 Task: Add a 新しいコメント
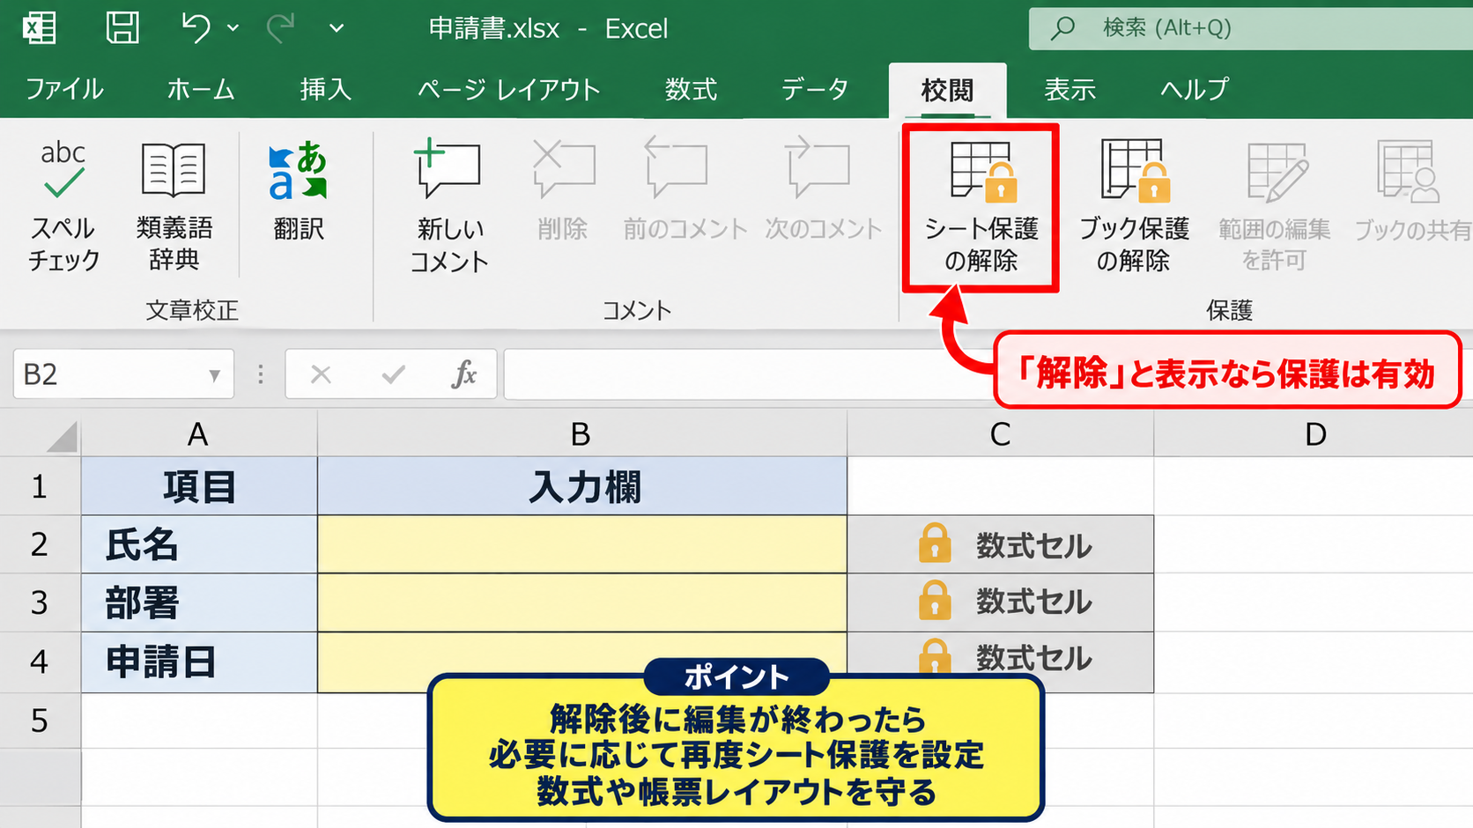(x=449, y=206)
